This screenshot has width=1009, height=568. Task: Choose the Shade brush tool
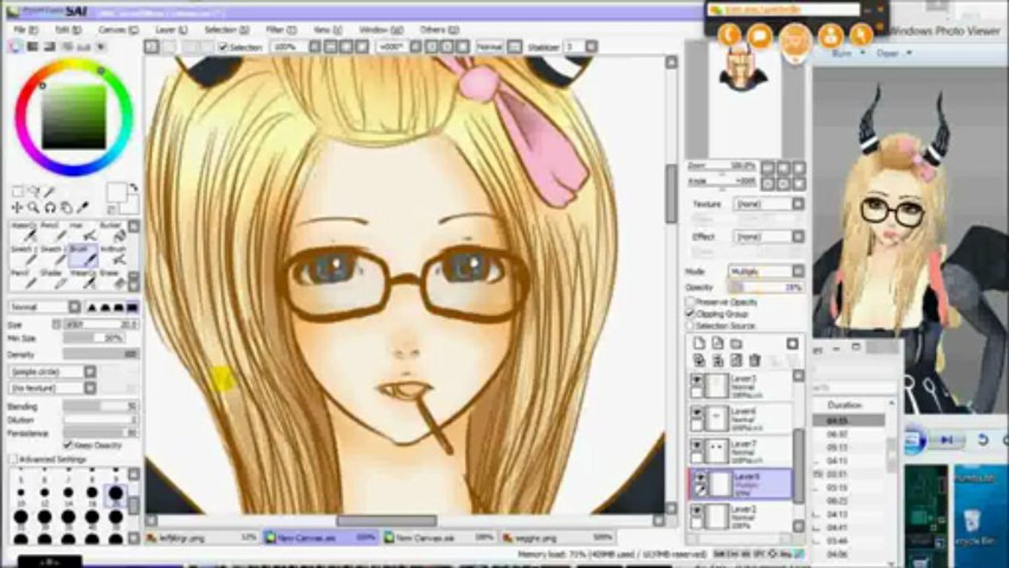(54, 280)
